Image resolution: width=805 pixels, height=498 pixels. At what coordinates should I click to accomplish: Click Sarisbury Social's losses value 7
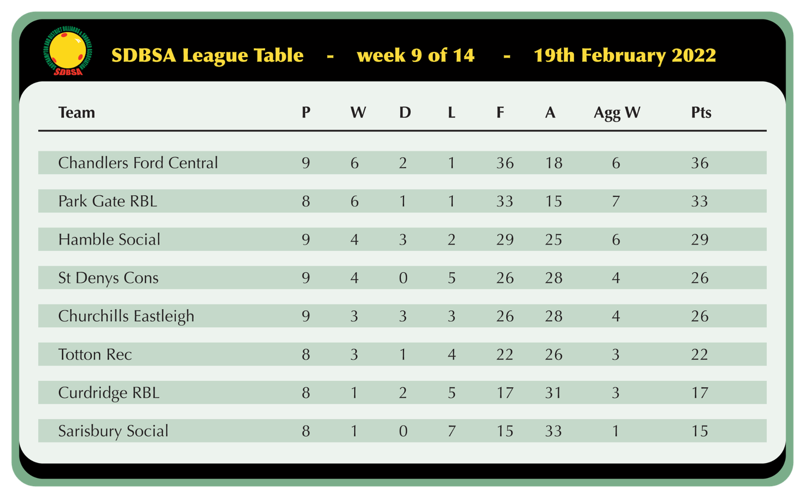(x=451, y=431)
